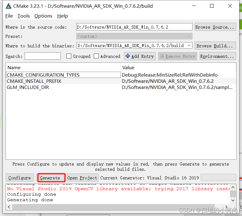
Task: Click the Debug;Release;MinSizeRel;RelWithDebInfo value
Action: [x=170, y=75]
